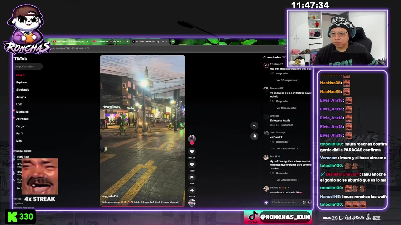Click the TikTok search box
The height and width of the screenshot is (225, 401).
[x=28, y=66]
